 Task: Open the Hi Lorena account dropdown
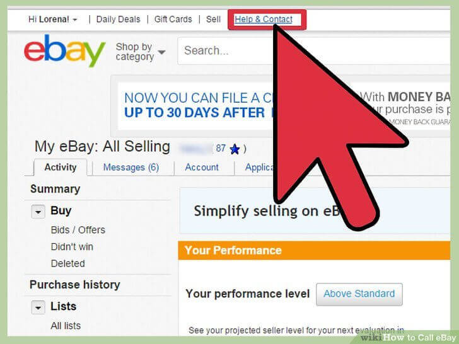(x=53, y=20)
